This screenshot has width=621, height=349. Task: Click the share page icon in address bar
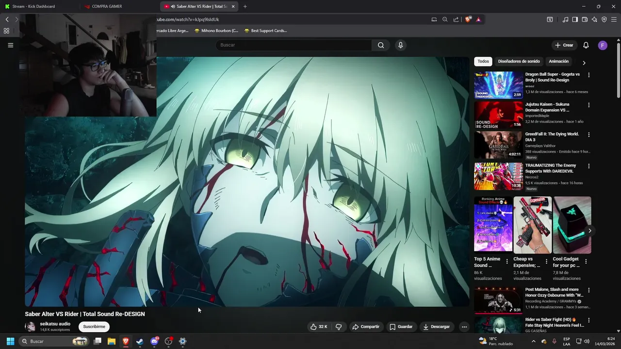click(x=456, y=19)
